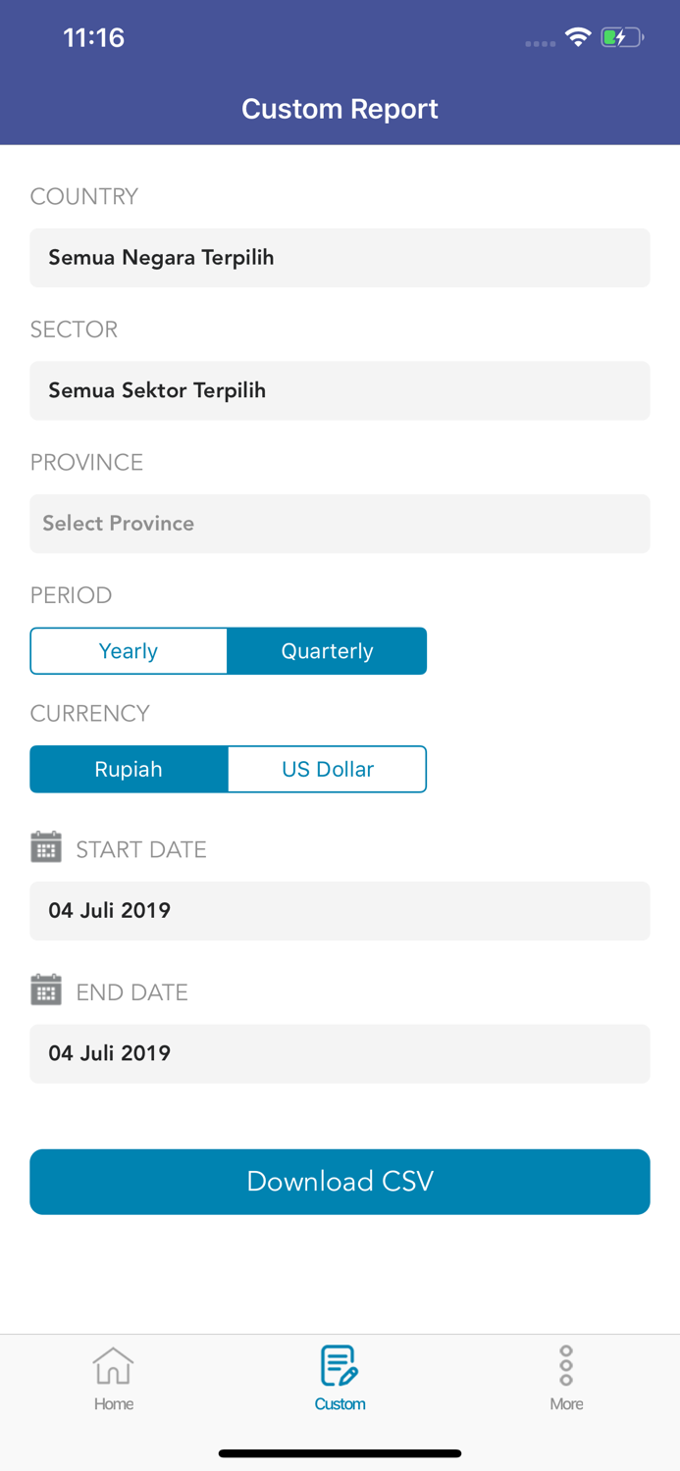680x1471 pixels.
Task: Switch currency to US Dollar
Action: (x=327, y=769)
